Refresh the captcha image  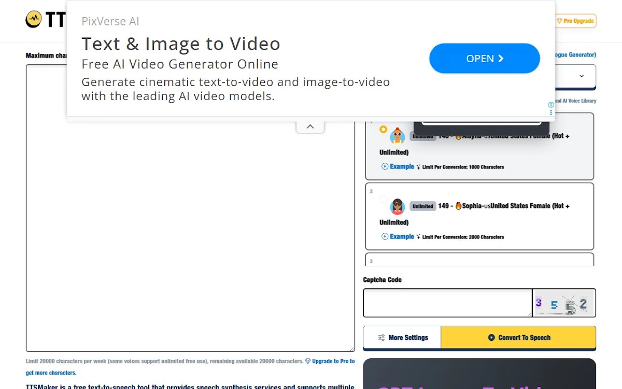click(x=564, y=303)
